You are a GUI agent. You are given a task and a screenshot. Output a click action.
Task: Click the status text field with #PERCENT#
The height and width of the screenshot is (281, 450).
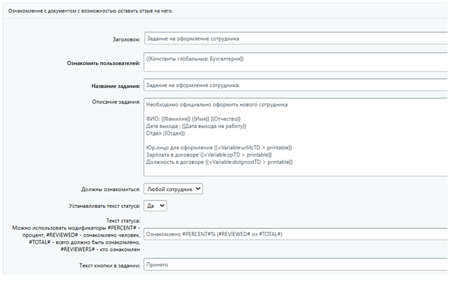click(x=294, y=235)
